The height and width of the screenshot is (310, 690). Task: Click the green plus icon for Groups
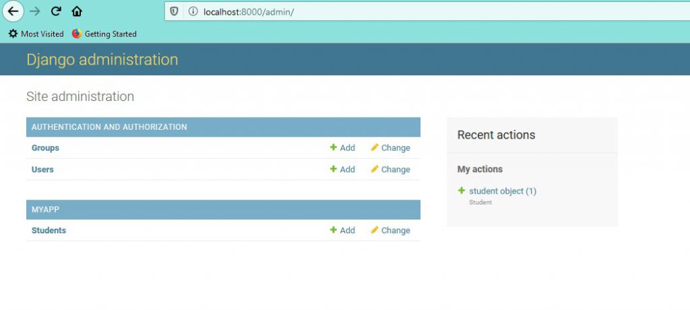[334, 147]
